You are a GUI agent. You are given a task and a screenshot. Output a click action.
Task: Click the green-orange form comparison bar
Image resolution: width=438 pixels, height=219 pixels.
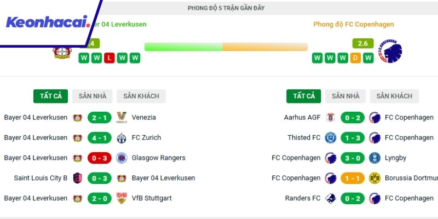click(226, 47)
